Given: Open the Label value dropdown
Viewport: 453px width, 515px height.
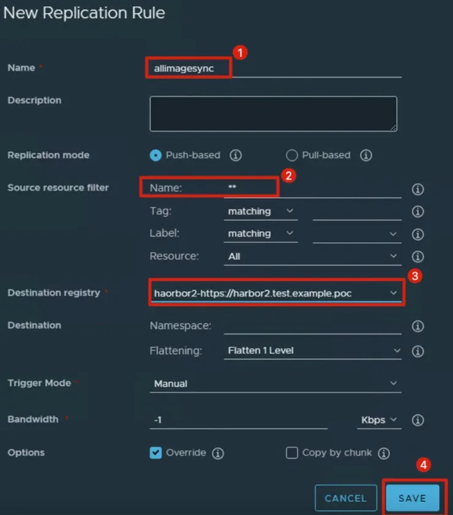Looking at the screenshot, I should coord(357,234).
